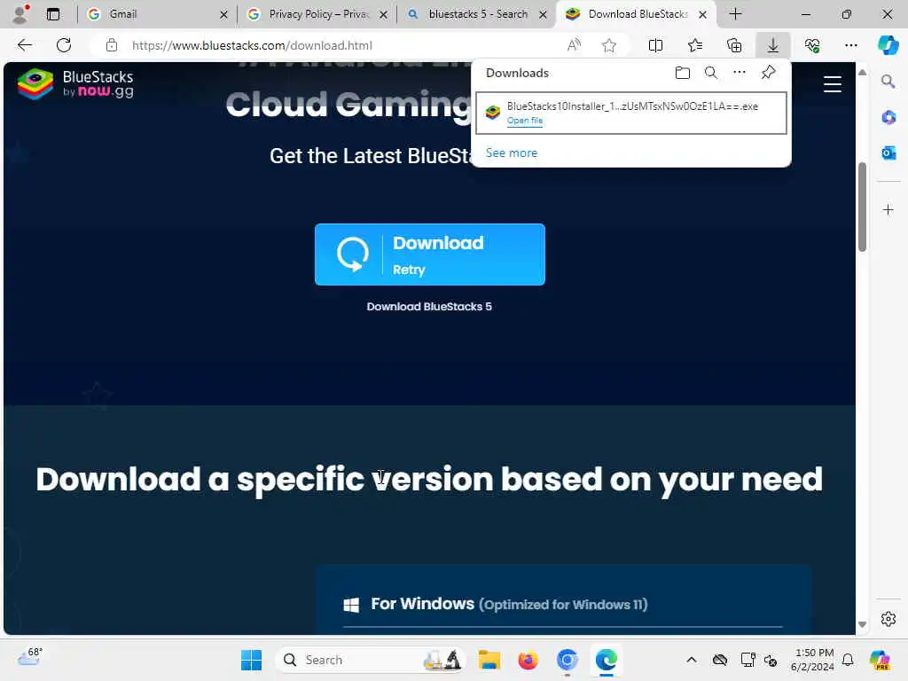Launch Firefox from the taskbar

pyautogui.click(x=528, y=660)
